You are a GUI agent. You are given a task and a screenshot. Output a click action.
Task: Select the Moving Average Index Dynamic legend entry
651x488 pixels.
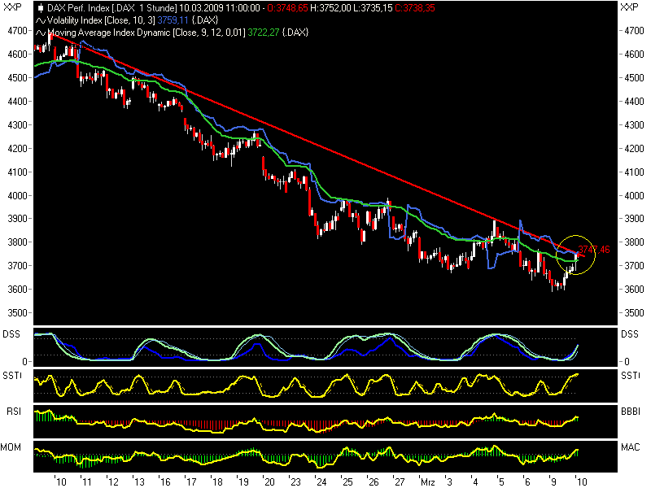point(146,33)
